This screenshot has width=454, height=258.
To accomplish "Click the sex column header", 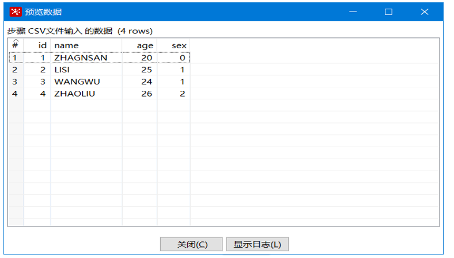I will (174, 45).
